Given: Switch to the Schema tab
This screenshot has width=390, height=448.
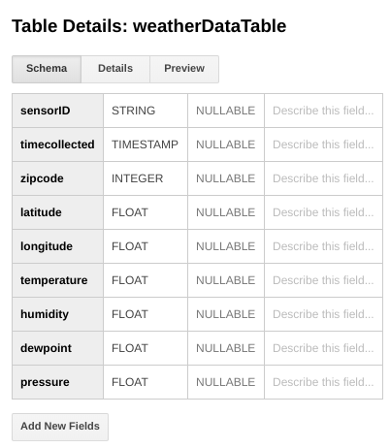Looking at the screenshot, I should click(47, 69).
